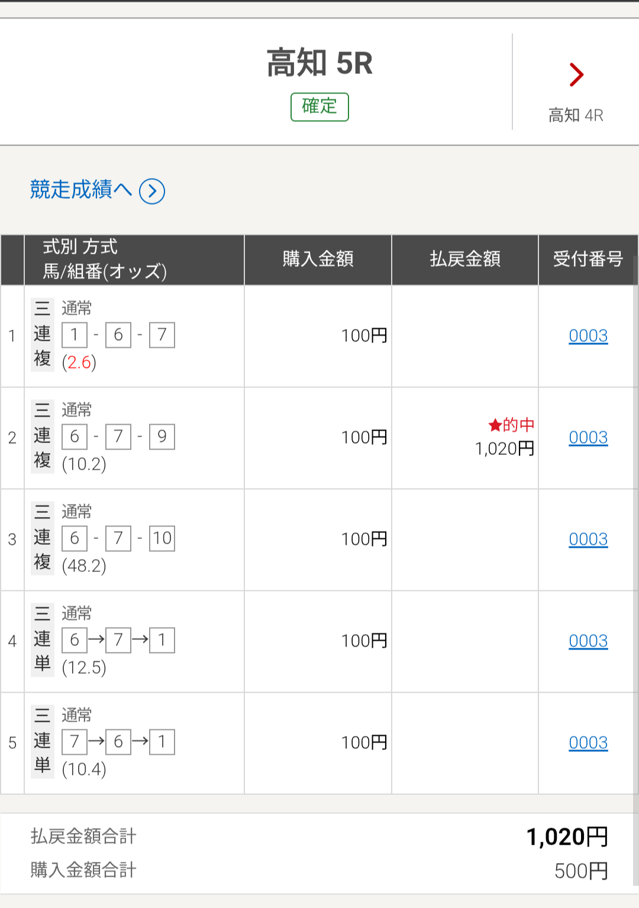
Task: Click the red chevron above 高知 4R
Action: (576, 75)
